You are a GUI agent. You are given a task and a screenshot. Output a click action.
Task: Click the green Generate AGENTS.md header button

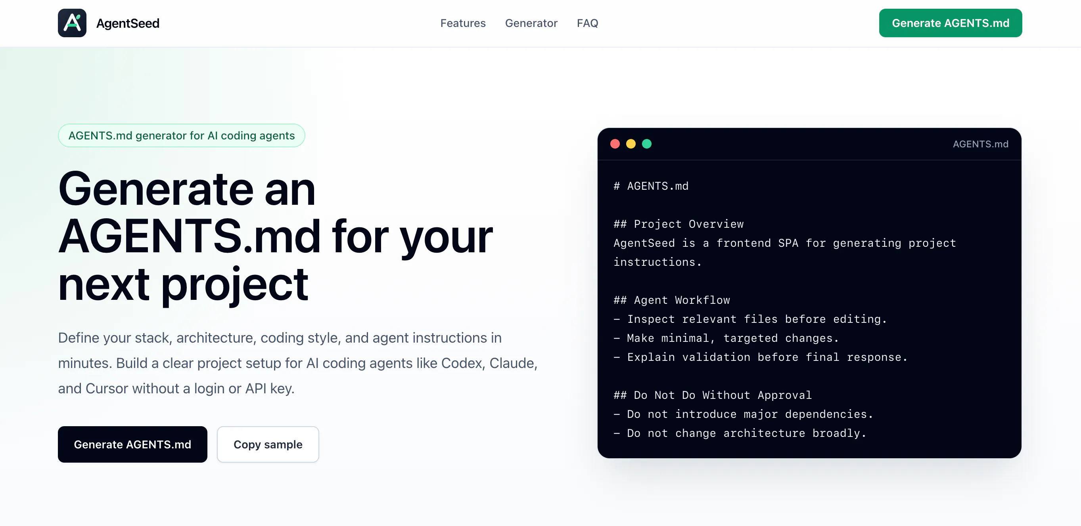pyautogui.click(x=951, y=23)
